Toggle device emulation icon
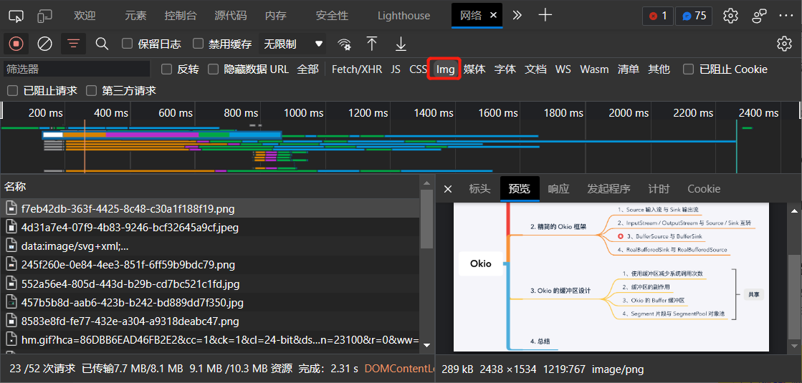The image size is (802, 383). (x=45, y=16)
